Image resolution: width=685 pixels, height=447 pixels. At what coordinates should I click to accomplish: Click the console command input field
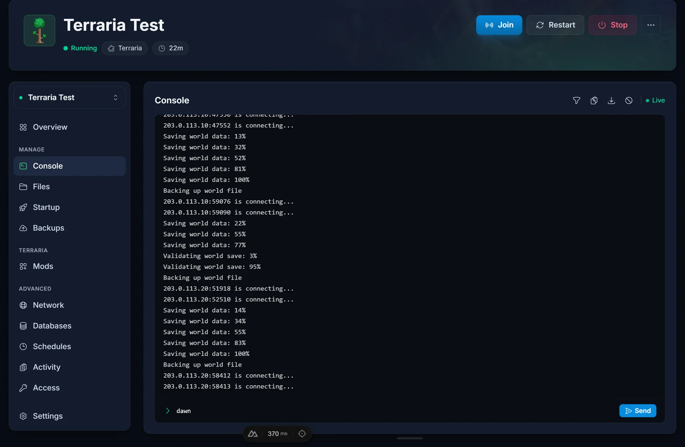click(x=394, y=411)
